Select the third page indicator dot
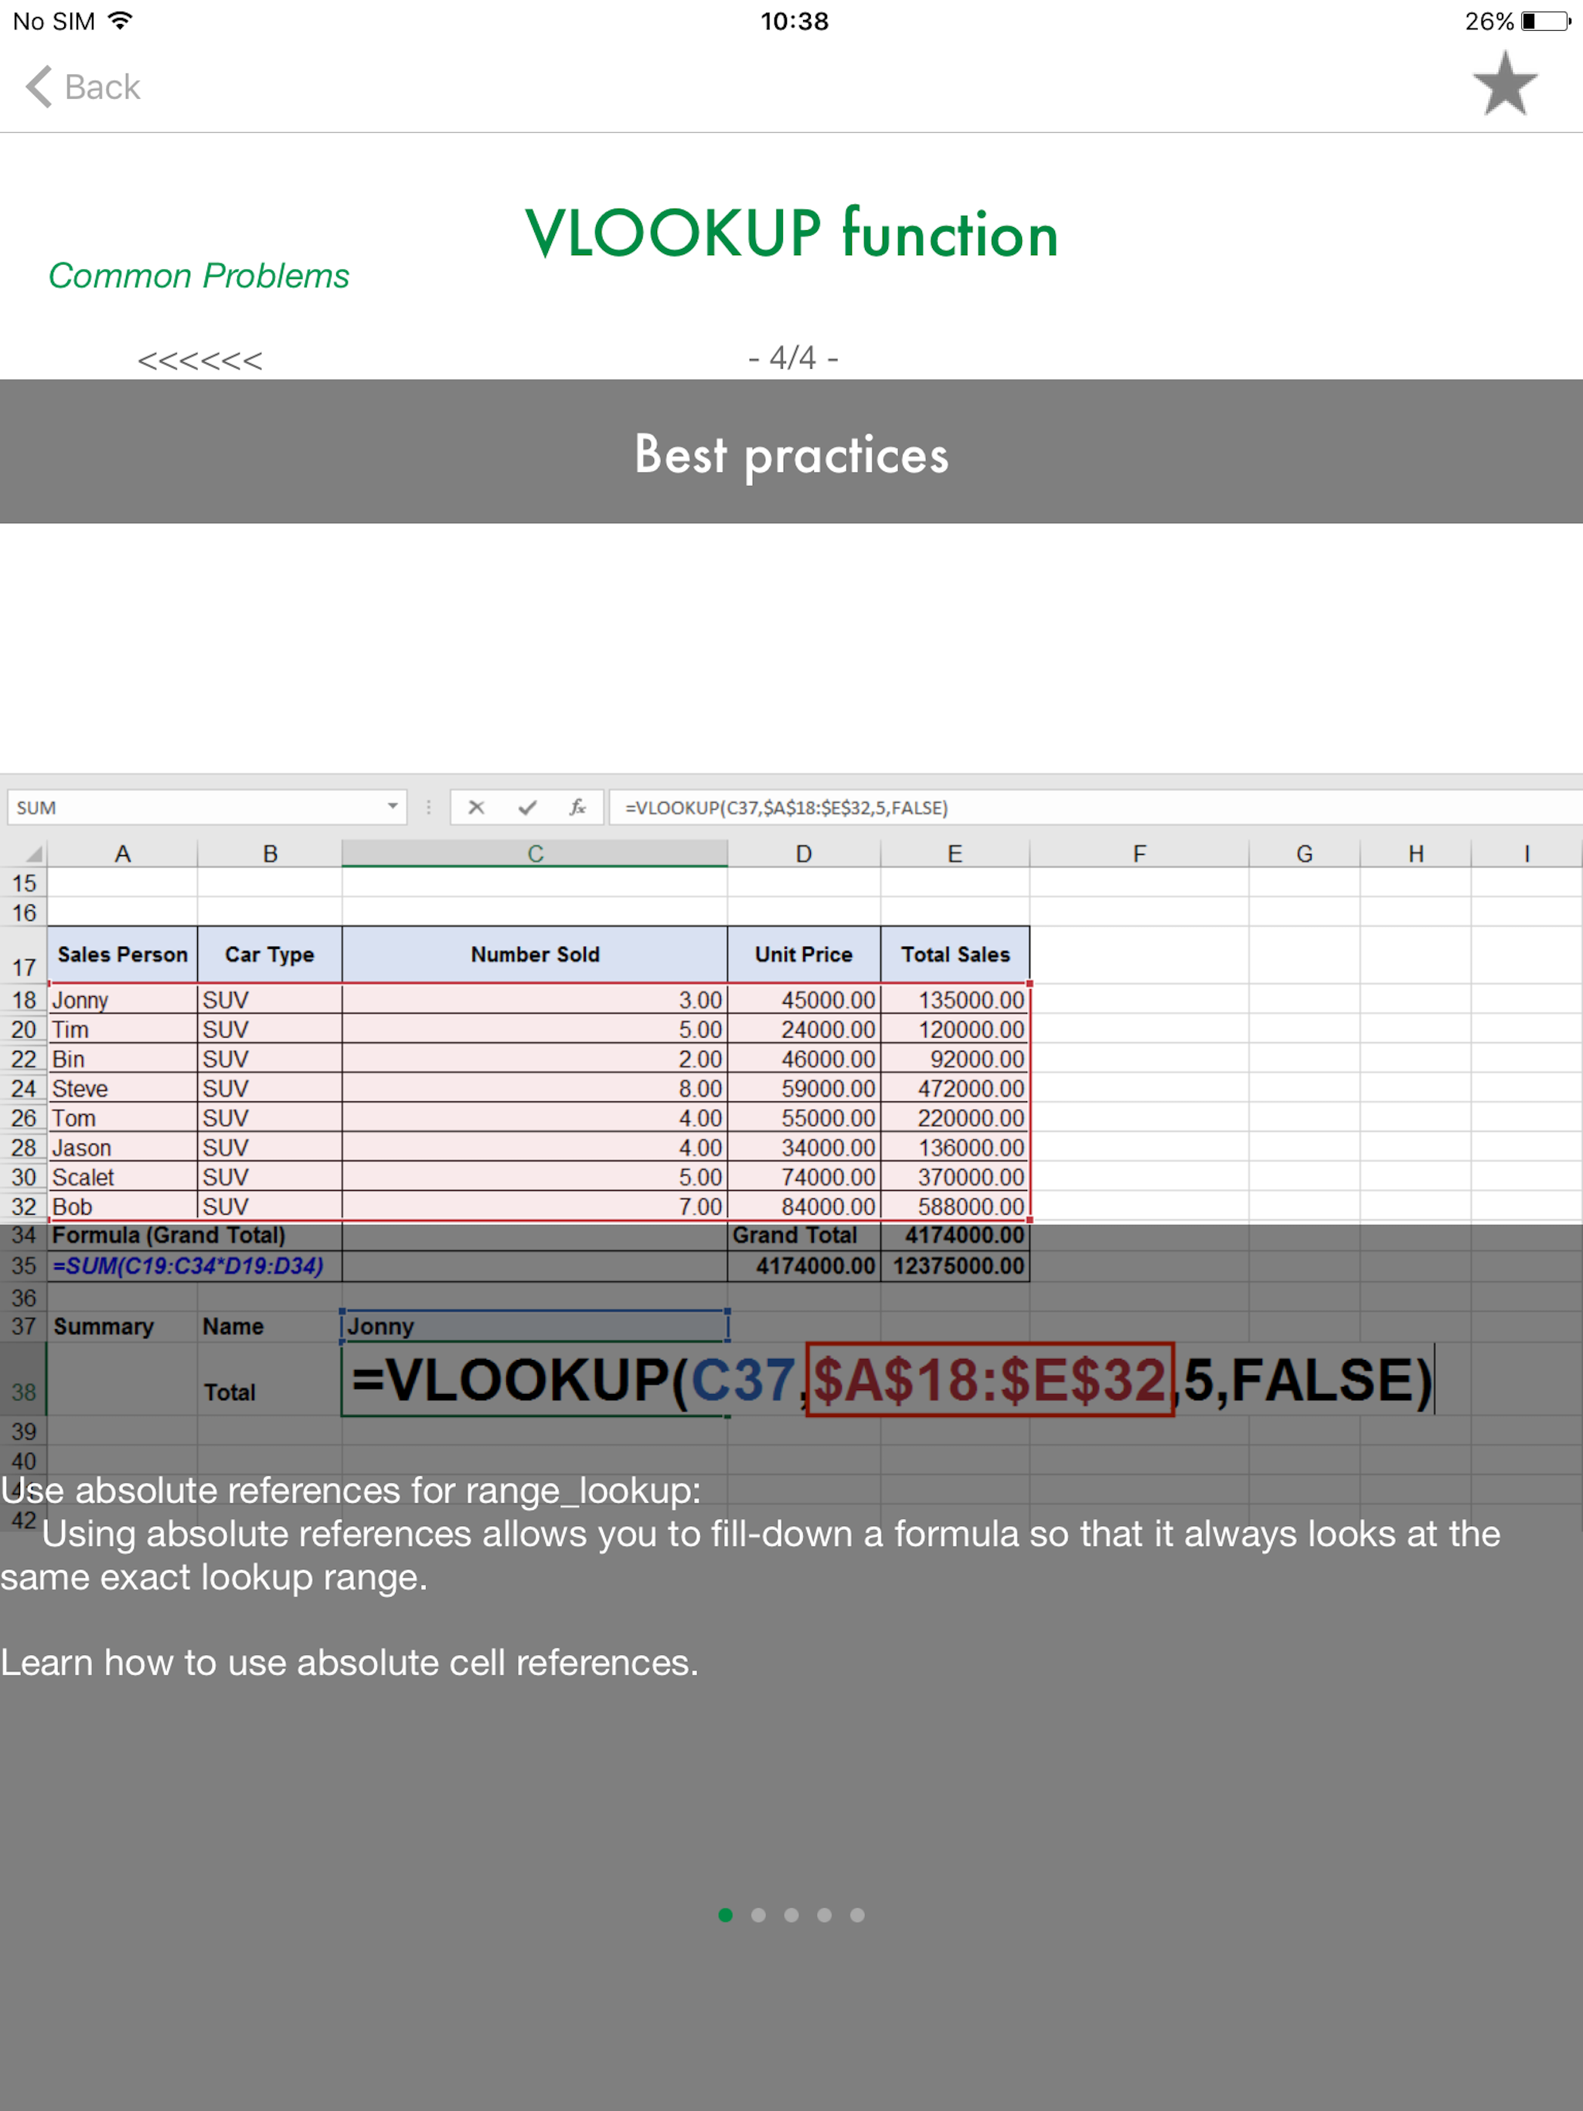The height and width of the screenshot is (2111, 1583). coord(791,1915)
